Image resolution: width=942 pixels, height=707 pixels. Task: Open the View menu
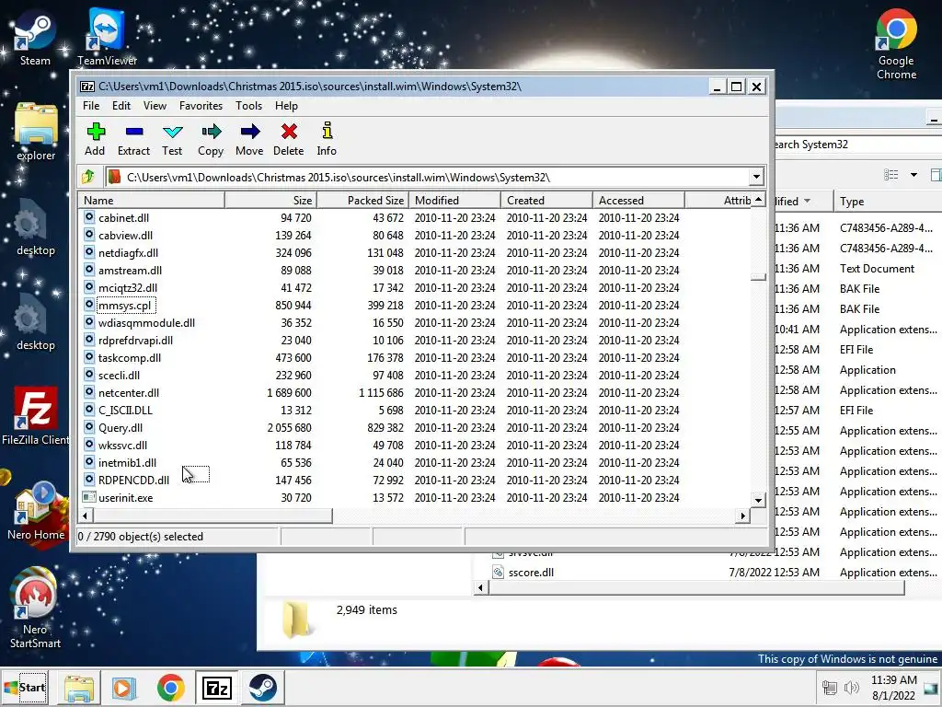tap(155, 106)
